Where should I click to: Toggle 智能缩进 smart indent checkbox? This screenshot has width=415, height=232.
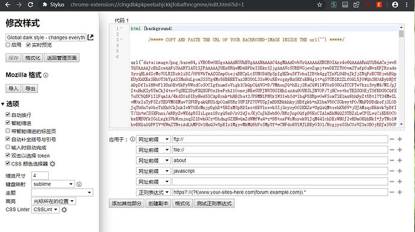pyautogui.click(x=8, y=123)
